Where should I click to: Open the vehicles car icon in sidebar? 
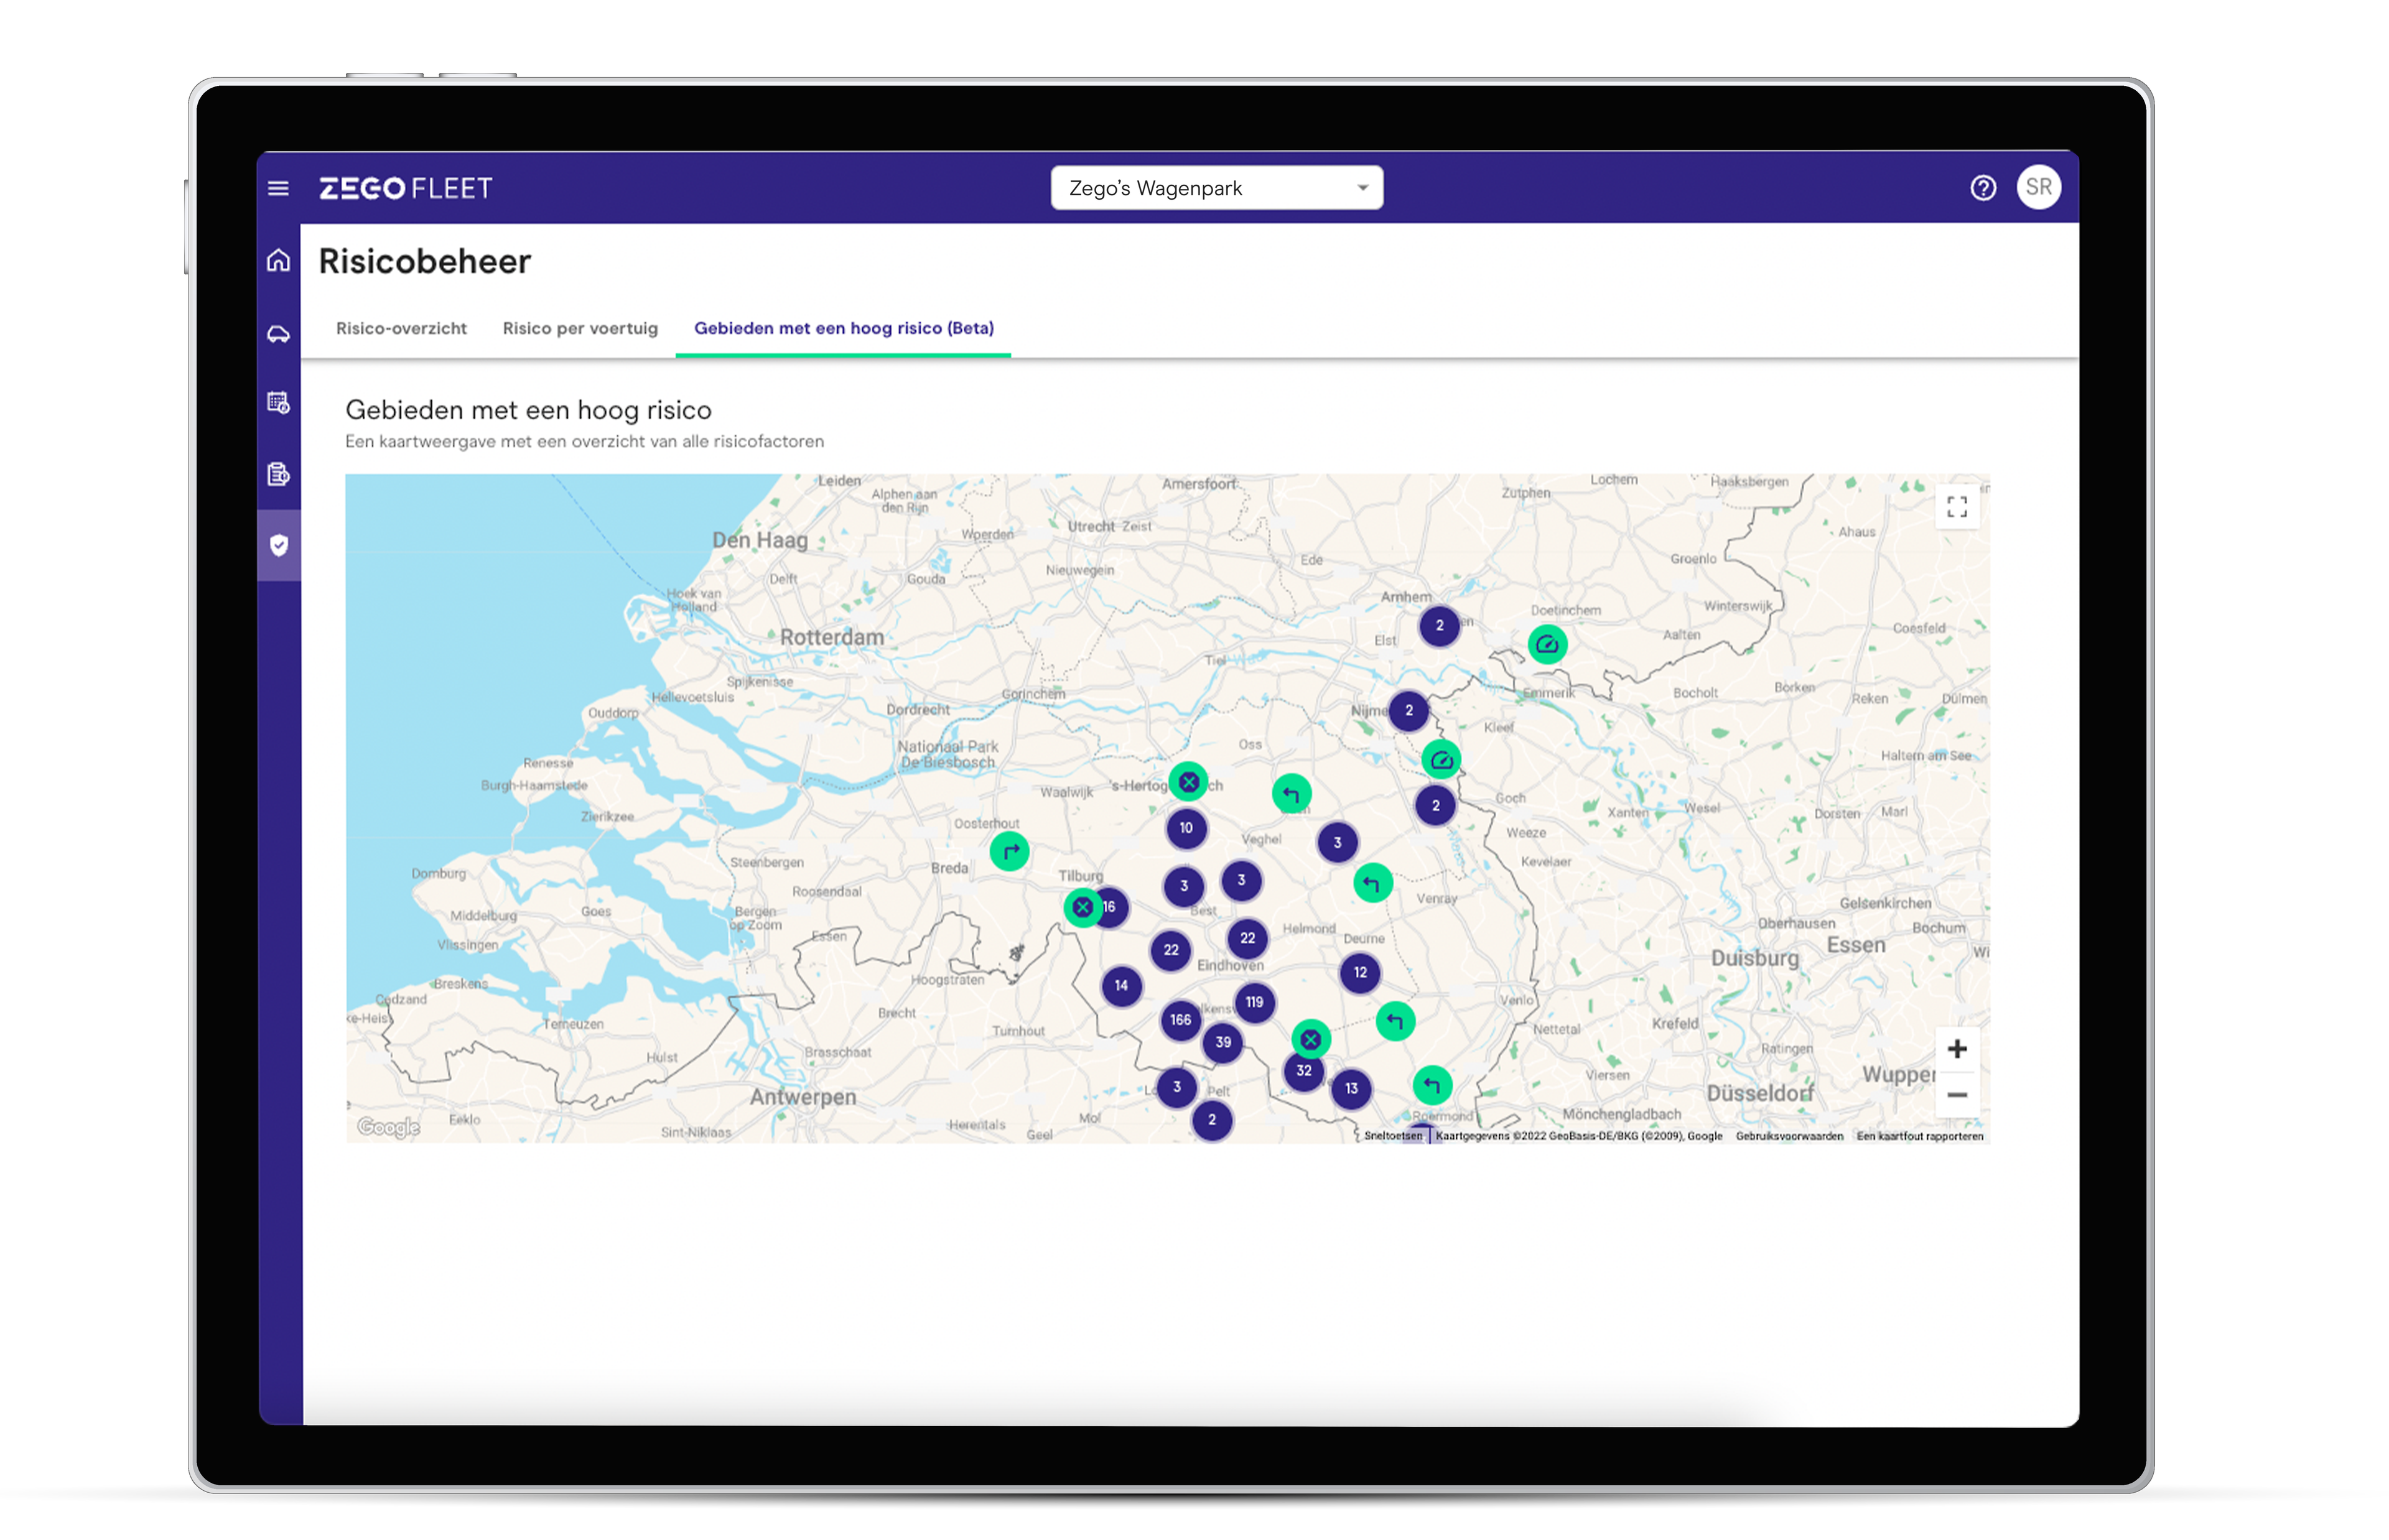tap(279, 334)
